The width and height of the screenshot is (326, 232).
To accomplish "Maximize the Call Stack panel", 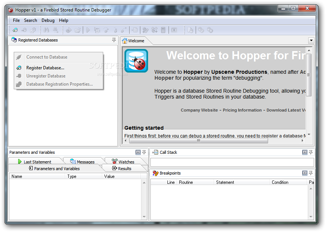I will [304, 152].
